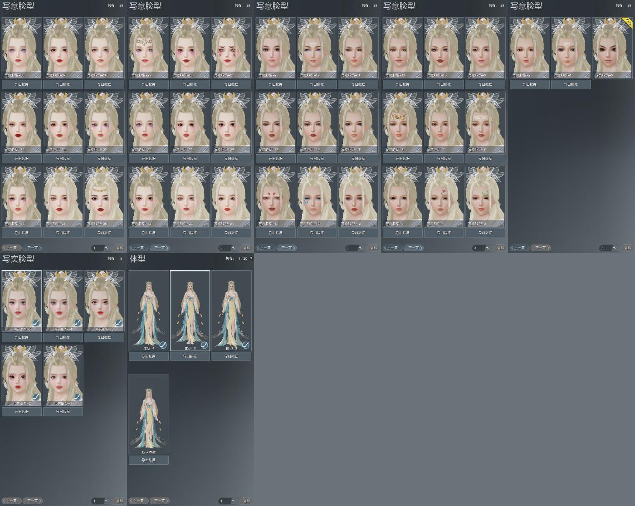Click the yellow corner badge on 成品脸型-9

coord(628,22)
